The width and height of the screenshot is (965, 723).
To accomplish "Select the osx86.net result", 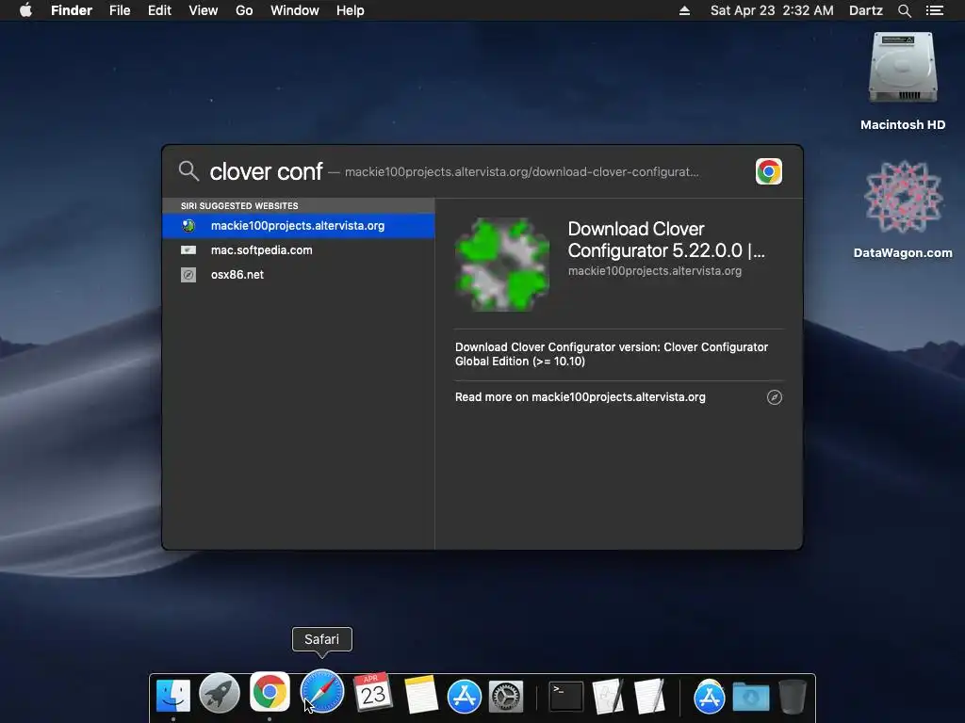I will (x=299, y=275).
